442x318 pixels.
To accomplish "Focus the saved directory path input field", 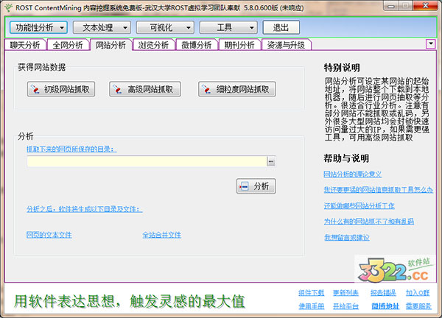I will point(147,161).
